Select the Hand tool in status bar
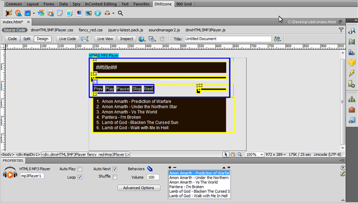Image resolution: width=358 pixels, height=203 pixels. pos(232,154)
